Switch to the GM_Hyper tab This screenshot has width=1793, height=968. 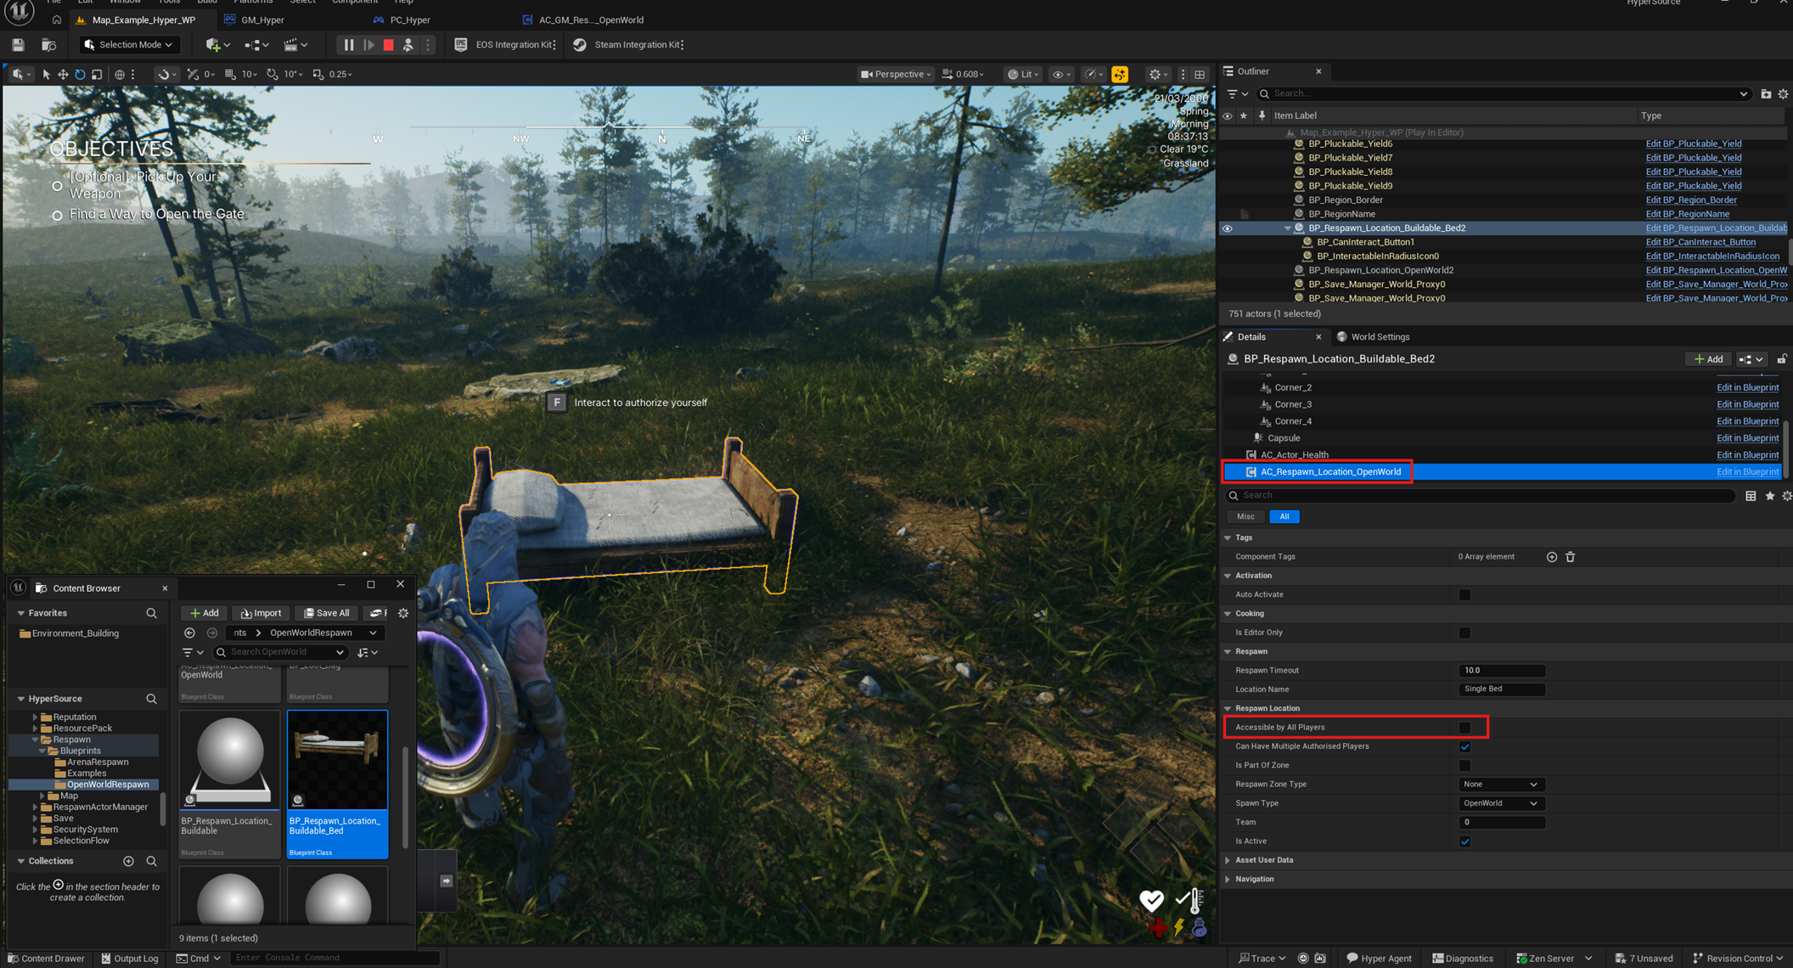(x=262, y=20)
